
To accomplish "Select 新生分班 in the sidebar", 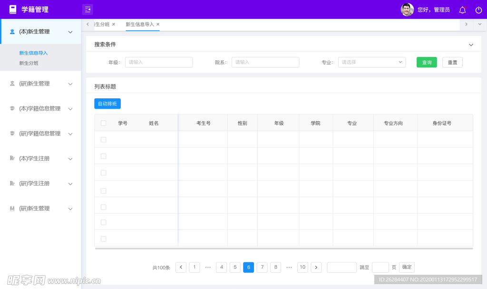I will [x=29, y=63].
